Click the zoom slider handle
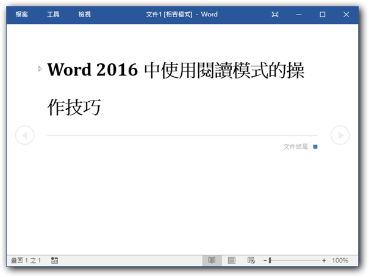Viewport: 369px width, 277px height. click(270, 261)
